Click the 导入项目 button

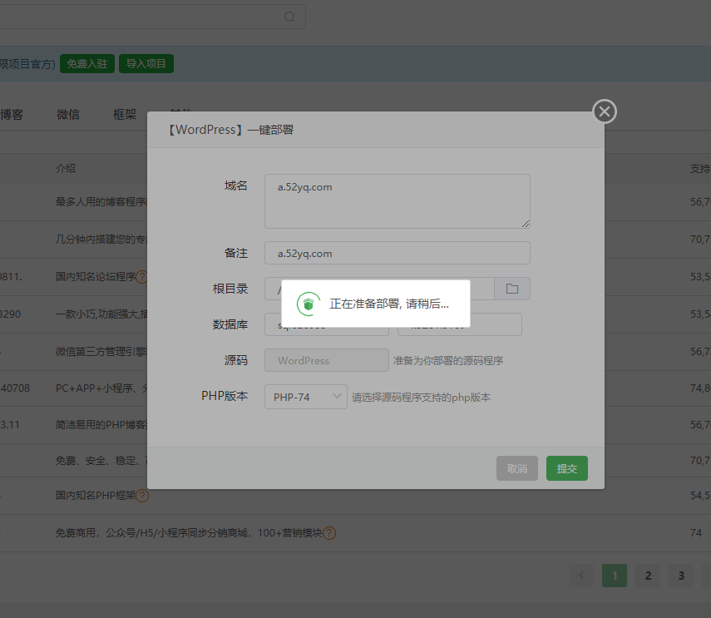[x=146, y=63]
